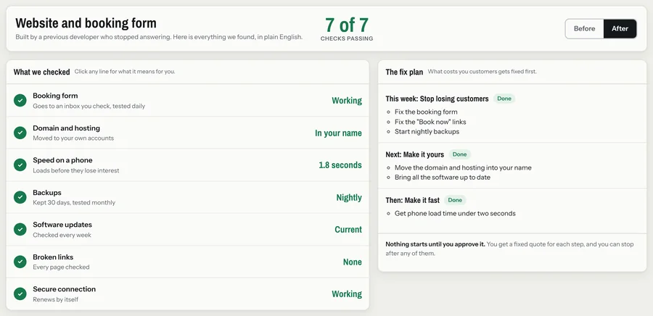Screen dimensions: 653x316
Task: Click the Renews by itself subtitle
Action: pos(55,299)
